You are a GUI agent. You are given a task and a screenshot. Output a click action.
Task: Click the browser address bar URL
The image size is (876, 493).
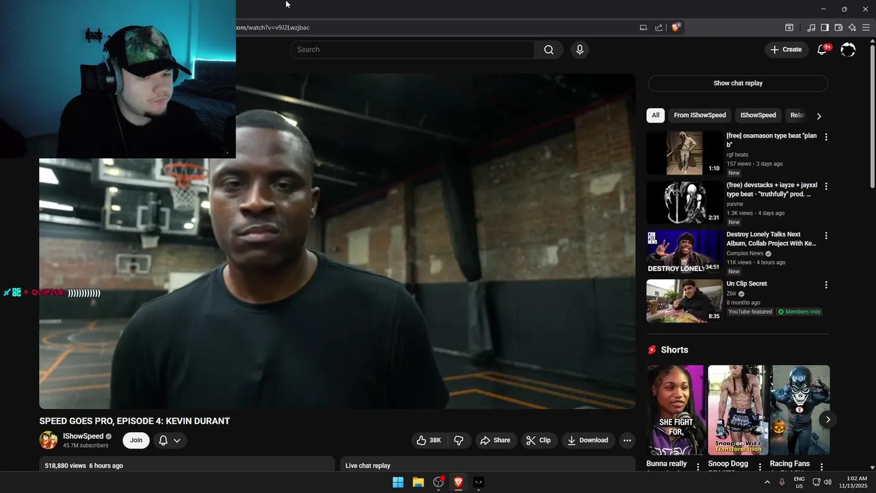[273, 27]
